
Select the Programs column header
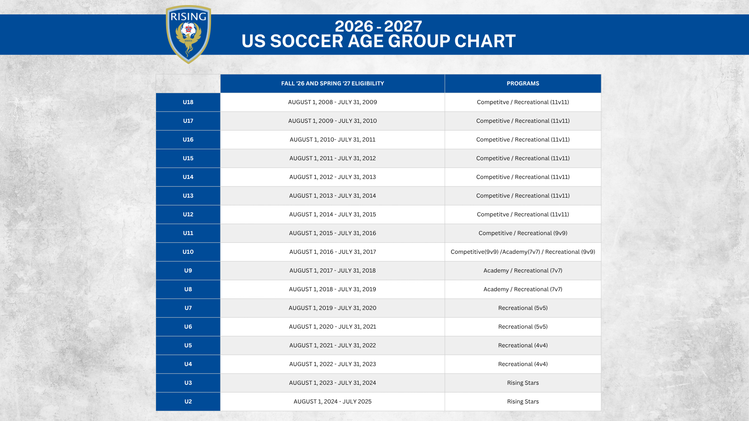pyautogui.click(x=523, y=83)
